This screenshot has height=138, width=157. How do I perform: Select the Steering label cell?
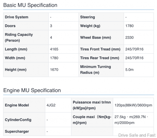tap(87, 17)
